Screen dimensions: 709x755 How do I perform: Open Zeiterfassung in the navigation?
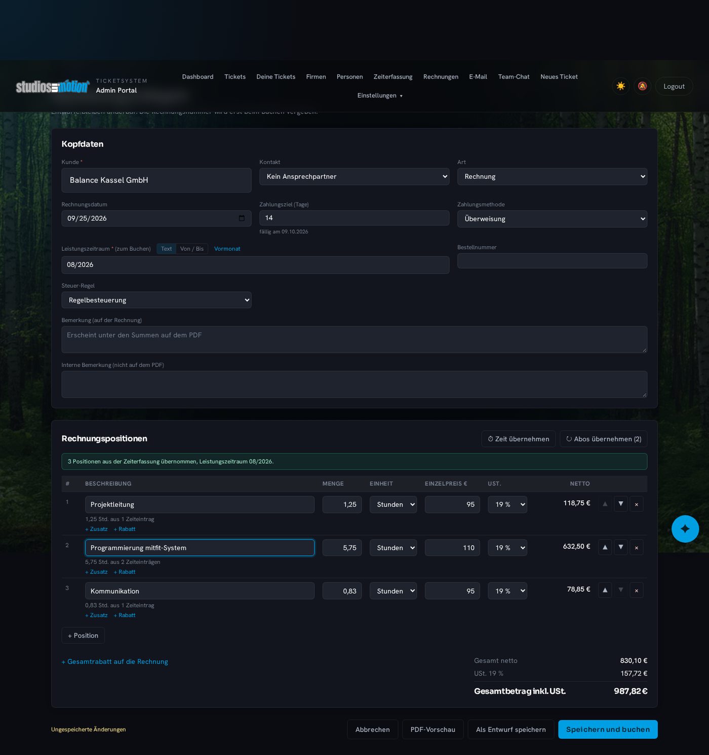[x=393, y=77]
